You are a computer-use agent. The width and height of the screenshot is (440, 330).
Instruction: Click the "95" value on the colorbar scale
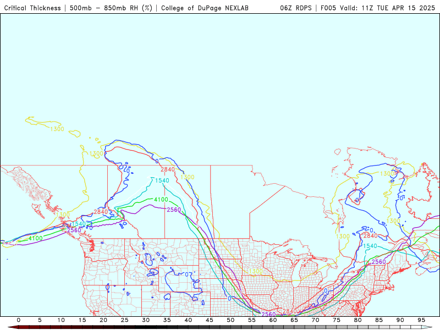(421, 320)
